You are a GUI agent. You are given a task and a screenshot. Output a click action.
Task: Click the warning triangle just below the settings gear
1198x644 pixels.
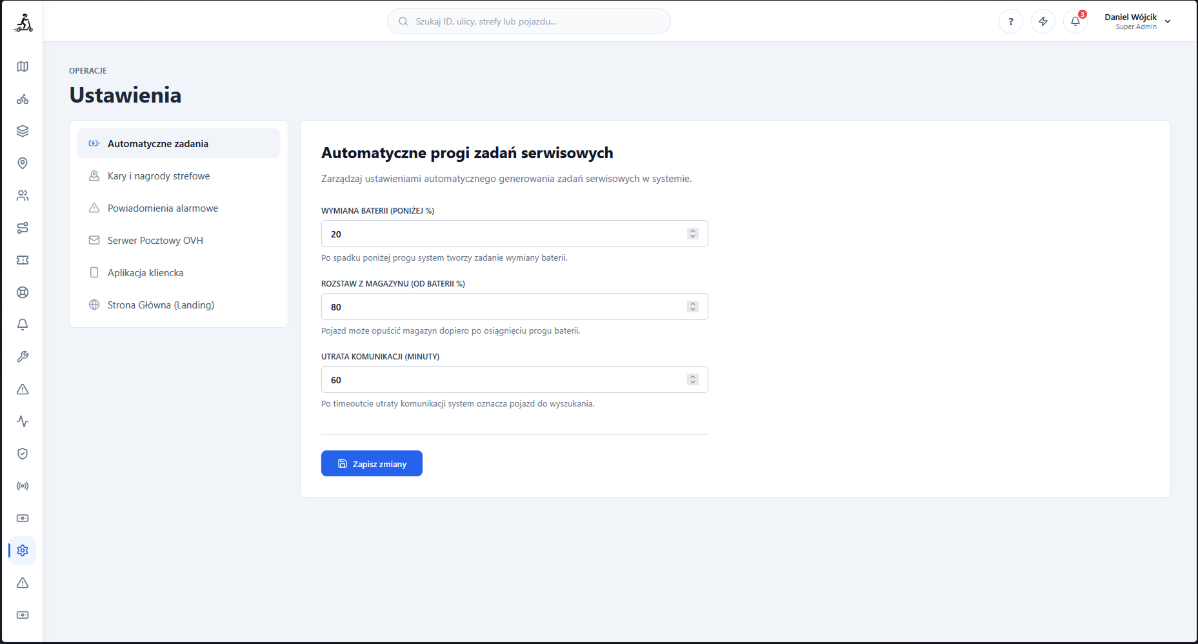(23, 583)
